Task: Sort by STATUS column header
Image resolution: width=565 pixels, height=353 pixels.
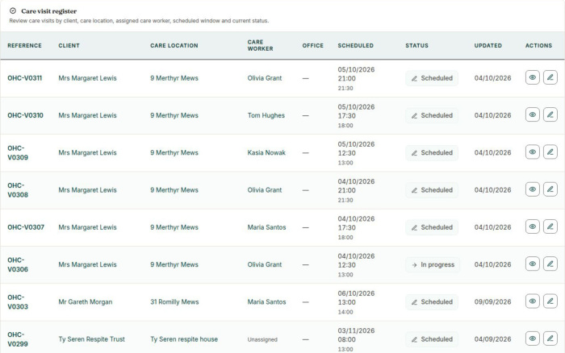Action: (x=416, y=46)
